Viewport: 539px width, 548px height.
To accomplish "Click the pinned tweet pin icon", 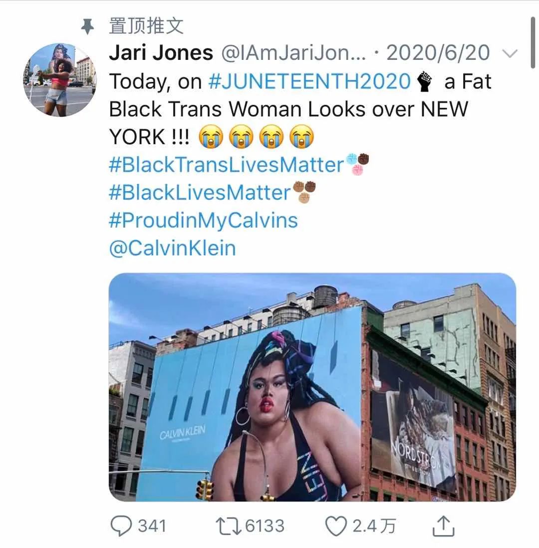I will click(88, 26).
